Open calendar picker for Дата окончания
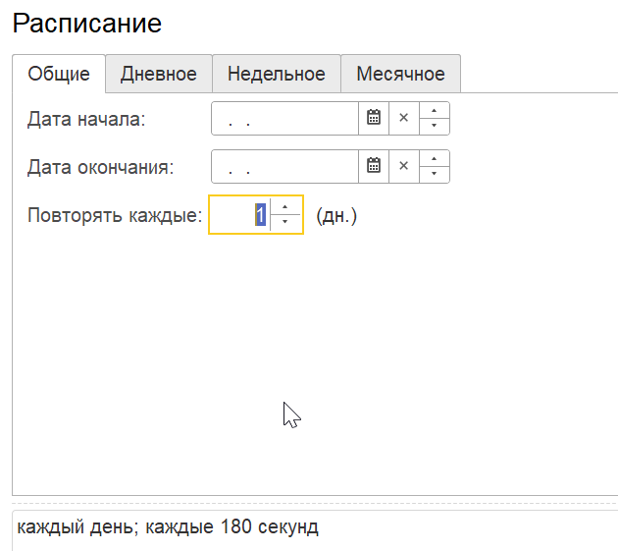This screenshot has width=618, height=551. coord(374,166)
